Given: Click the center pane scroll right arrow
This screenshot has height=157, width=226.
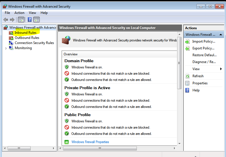Looking at the screenshot, I should click(174, 148).
